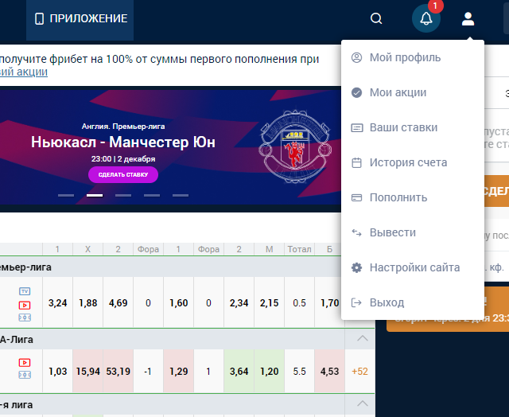Collapse the А-Лига section chevron

tap(363, 339)
